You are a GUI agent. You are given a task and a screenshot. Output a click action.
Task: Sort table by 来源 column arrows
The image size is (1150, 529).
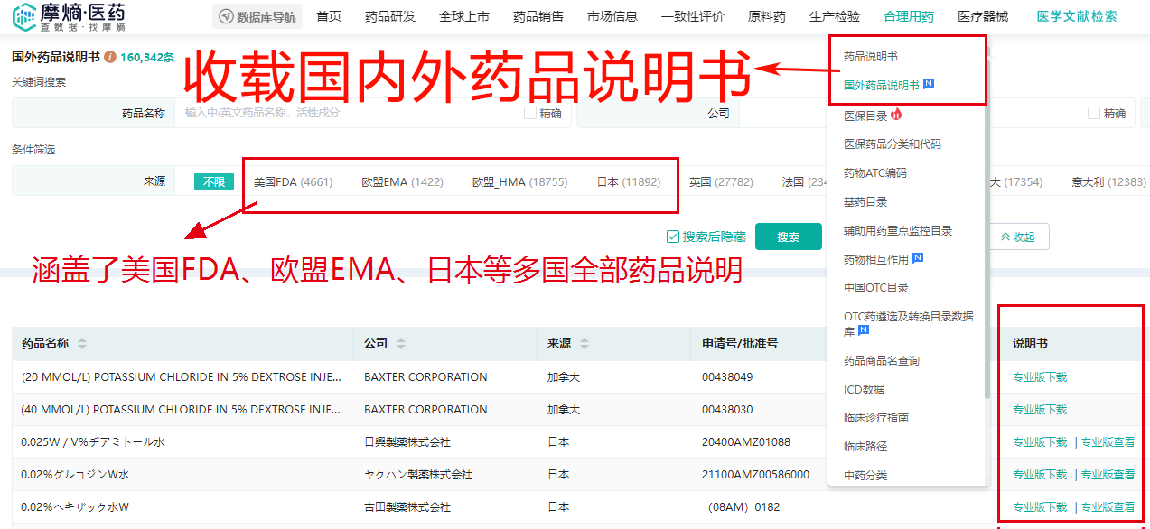pyautogui.click(x=584, y=344)
